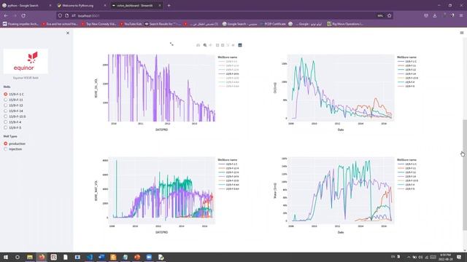Select well 15/9-F-11 radio button
The width and height of the screenshot is (467, 262).
pos(6,100)
